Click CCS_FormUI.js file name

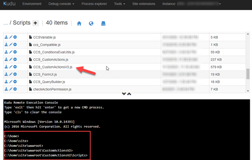pos(45,74)
